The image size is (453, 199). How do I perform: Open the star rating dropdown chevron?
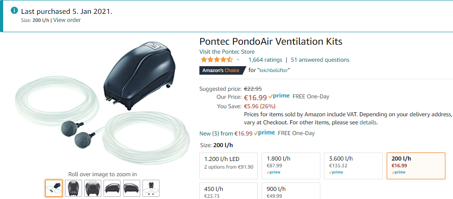238,60
